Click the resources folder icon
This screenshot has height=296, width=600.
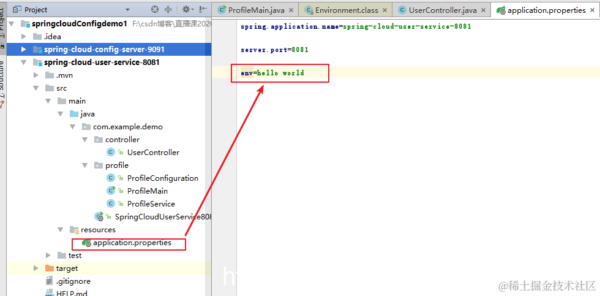[x=74, y=230]
